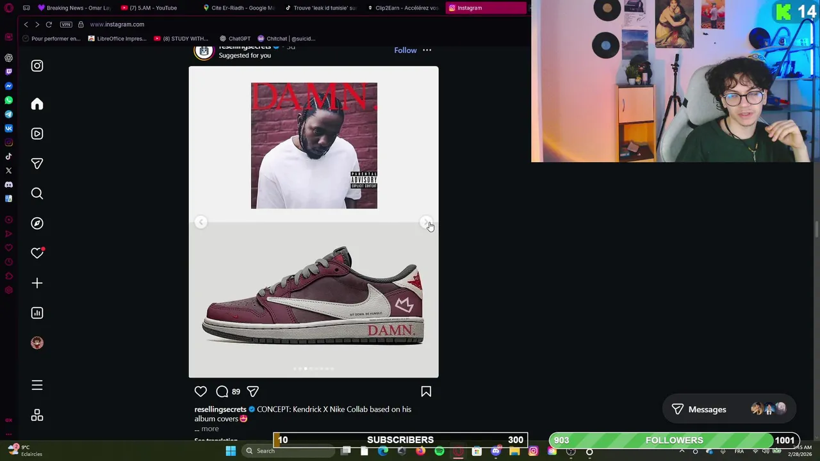Open resellingsecrets profile picture
This screenshot has width=820, height=461.
204,51
